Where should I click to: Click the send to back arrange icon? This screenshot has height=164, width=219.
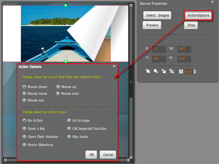pyautogui.click(x=171, y=71)
